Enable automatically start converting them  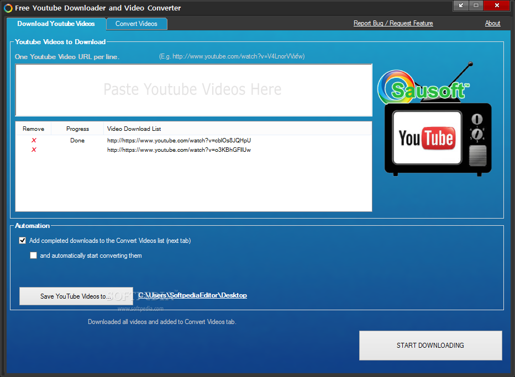coord(34,255)
